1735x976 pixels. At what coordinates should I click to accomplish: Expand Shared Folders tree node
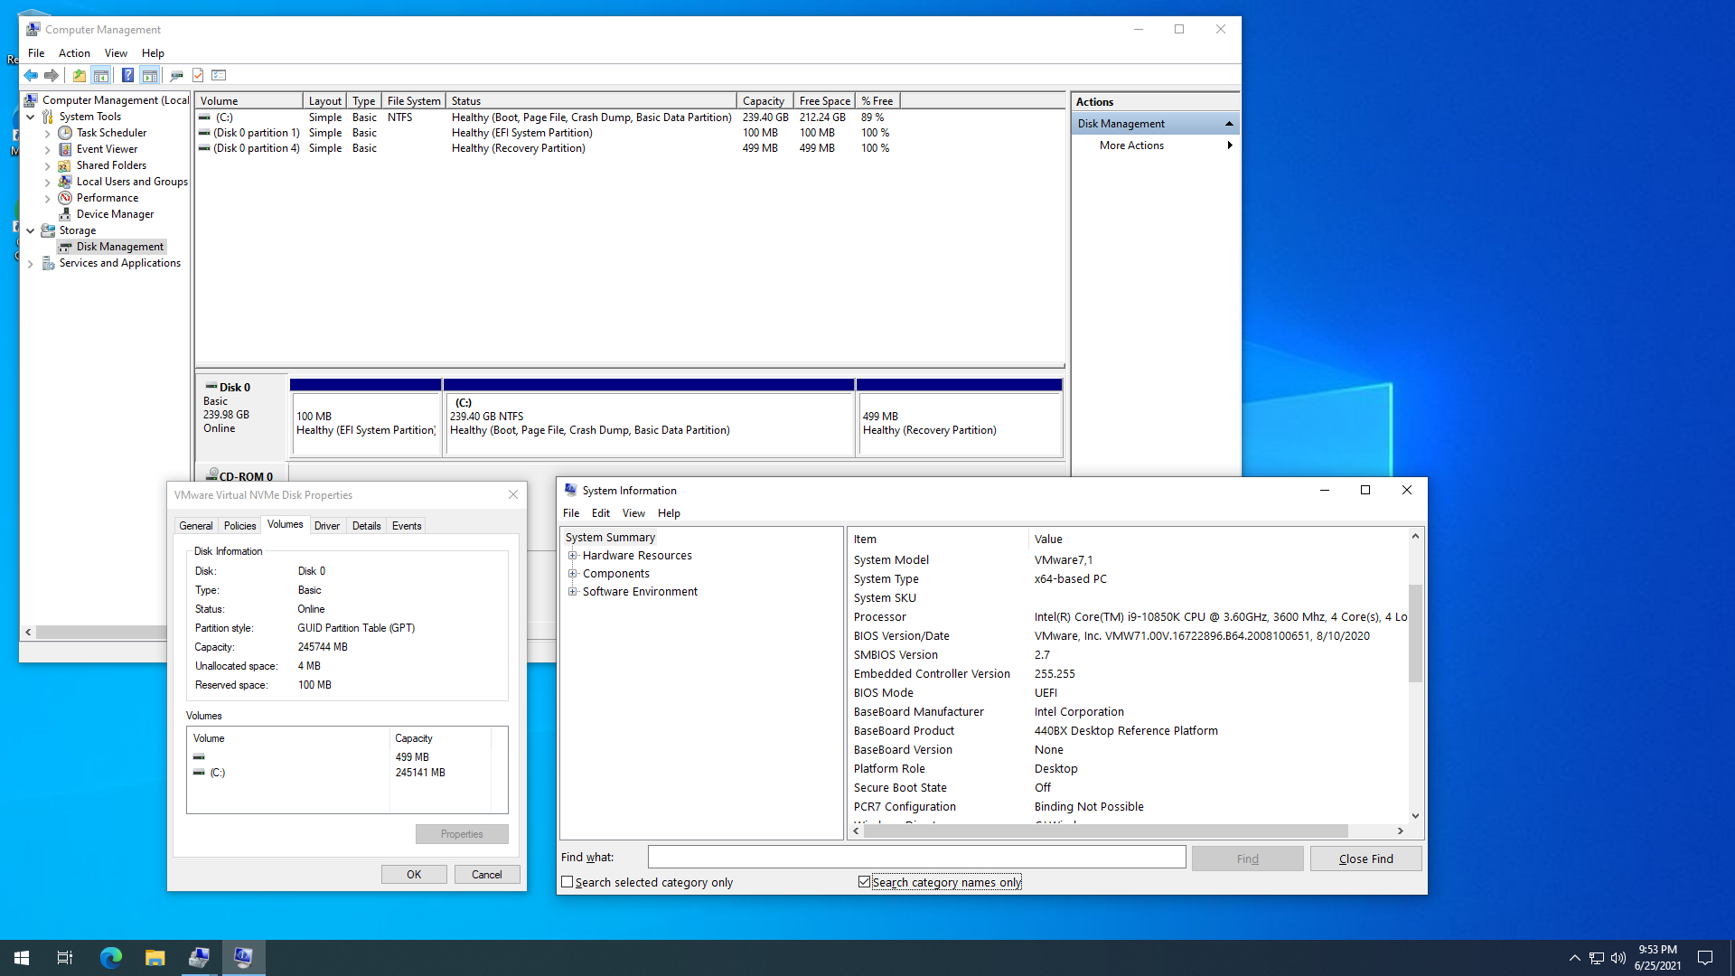(48, 165)
